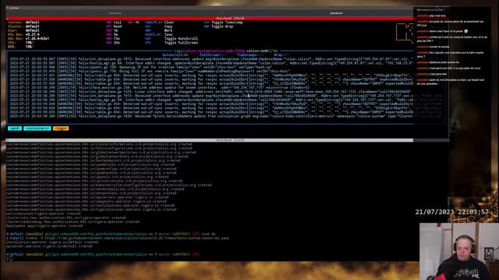Image resolution: width=499 pixels, height=280 pixels.
Task: Click the Context: default value
Action: coord(32,23)
